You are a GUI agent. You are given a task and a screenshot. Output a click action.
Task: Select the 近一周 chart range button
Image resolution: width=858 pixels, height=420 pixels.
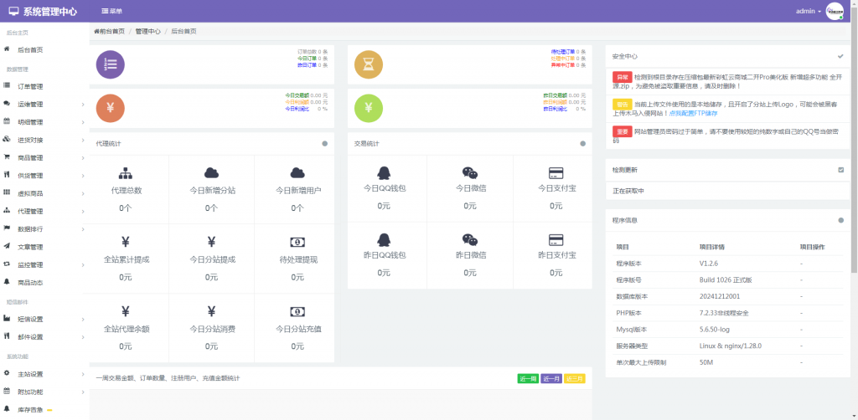pyautogui.click(x=528, y=378)
